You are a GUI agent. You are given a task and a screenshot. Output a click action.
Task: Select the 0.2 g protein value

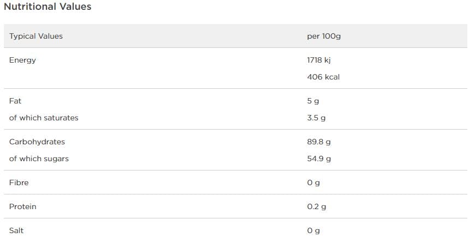click(x=316, y=206)
